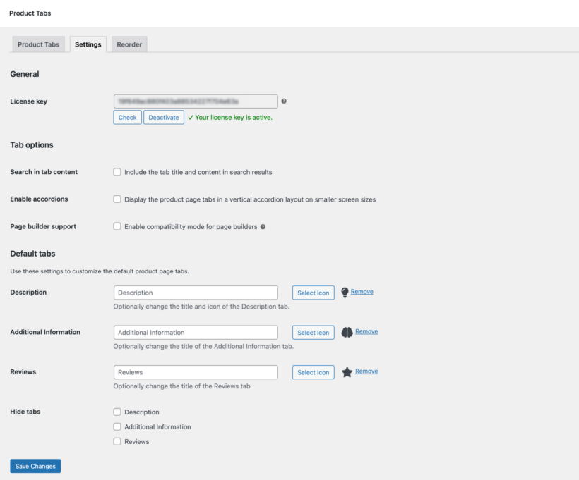Open the Reorder tab
The image size is (579, 480).
129,44
